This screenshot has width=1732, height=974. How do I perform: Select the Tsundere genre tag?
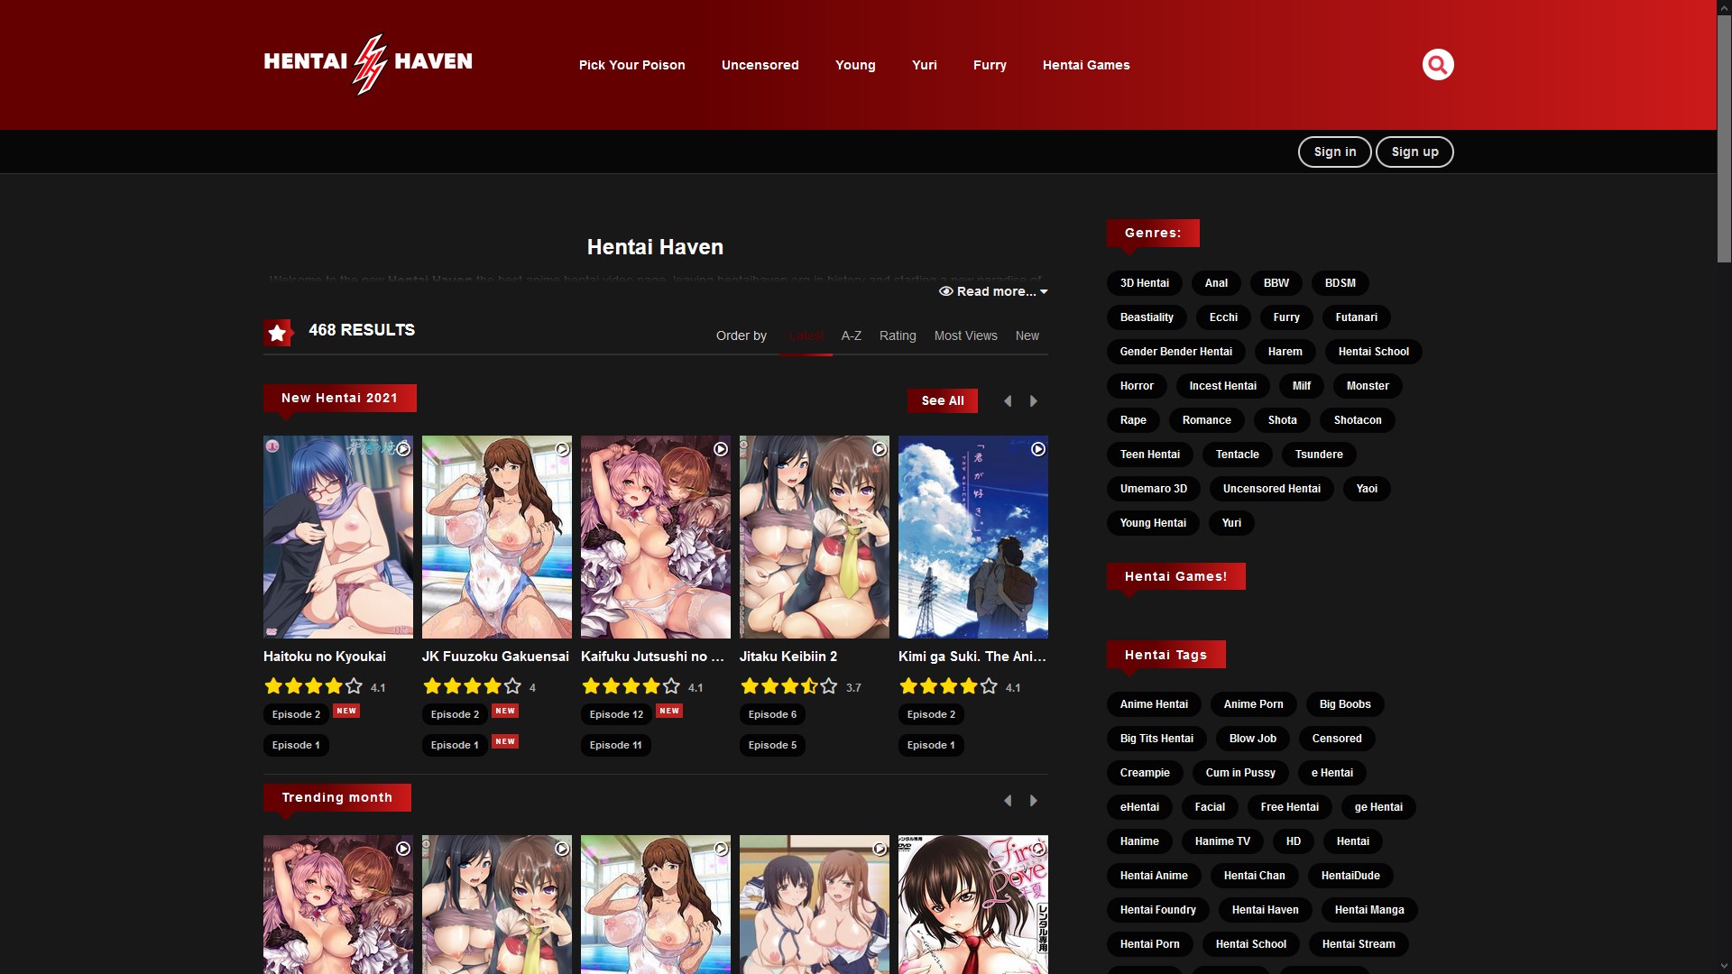point(1319,455)
